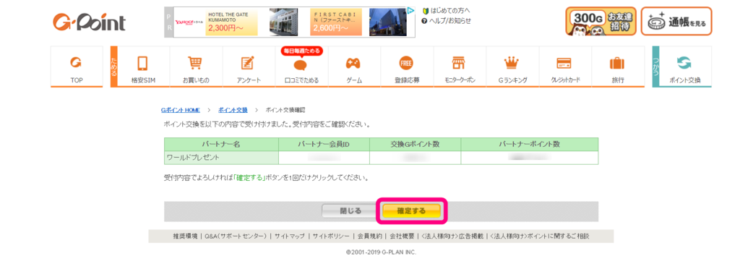Open サイトポリシー footer link
The image size is (740, 264).
(x=331, y=236)
